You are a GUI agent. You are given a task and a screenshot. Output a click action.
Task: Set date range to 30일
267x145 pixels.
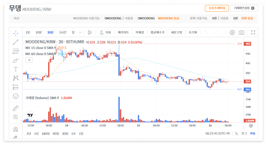pos(65,134)
